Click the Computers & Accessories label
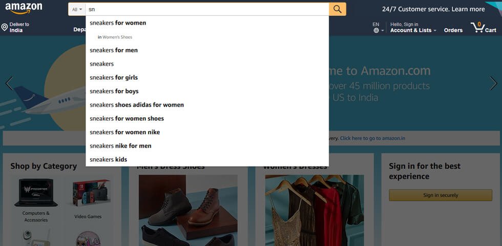 pos(36,216)
